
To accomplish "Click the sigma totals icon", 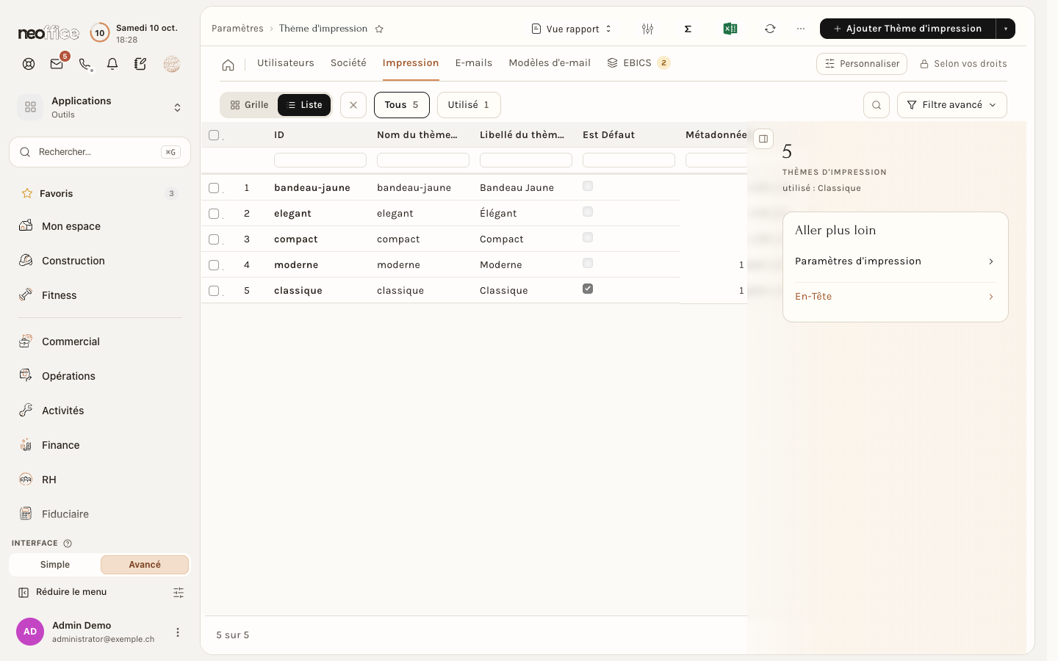I will pyautogui.click(x=688, y=29).
